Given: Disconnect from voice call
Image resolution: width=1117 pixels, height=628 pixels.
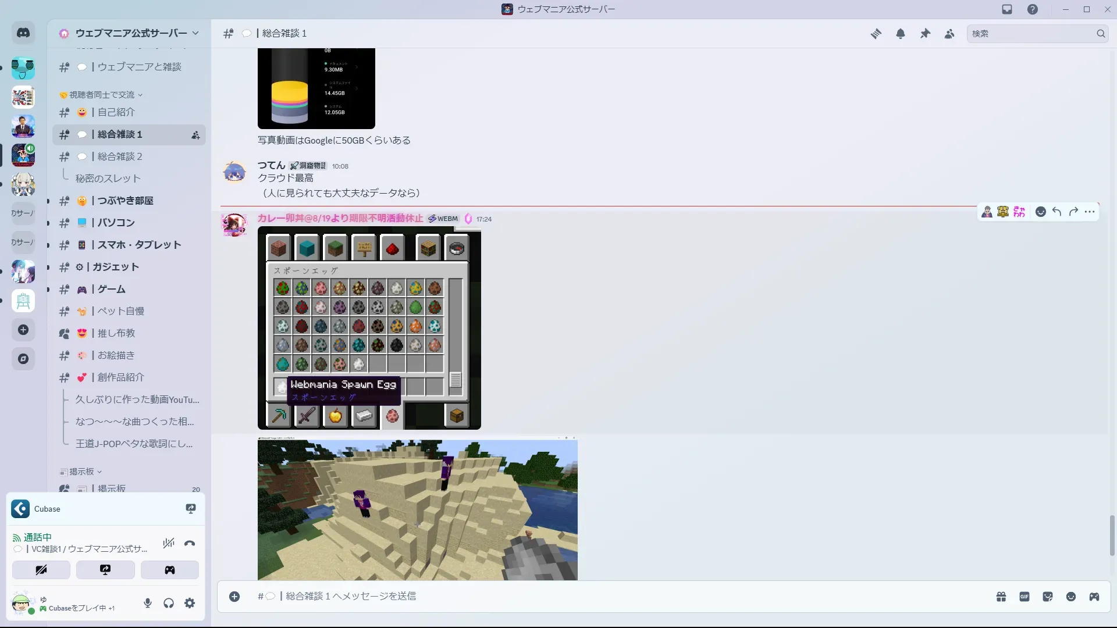Looking at the screenshot, I should click(x=190, y=544).
